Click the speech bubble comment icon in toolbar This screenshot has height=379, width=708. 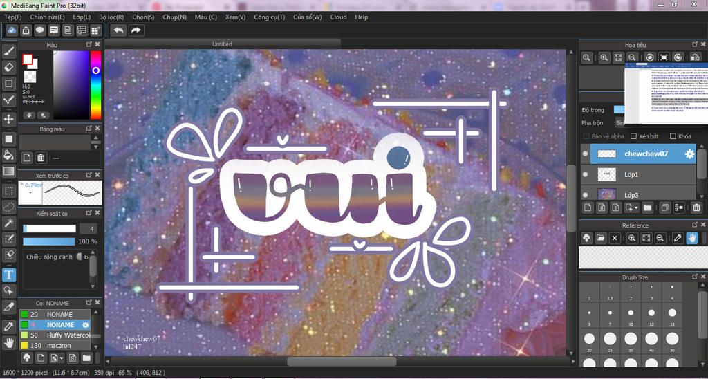tap(39, 30)
